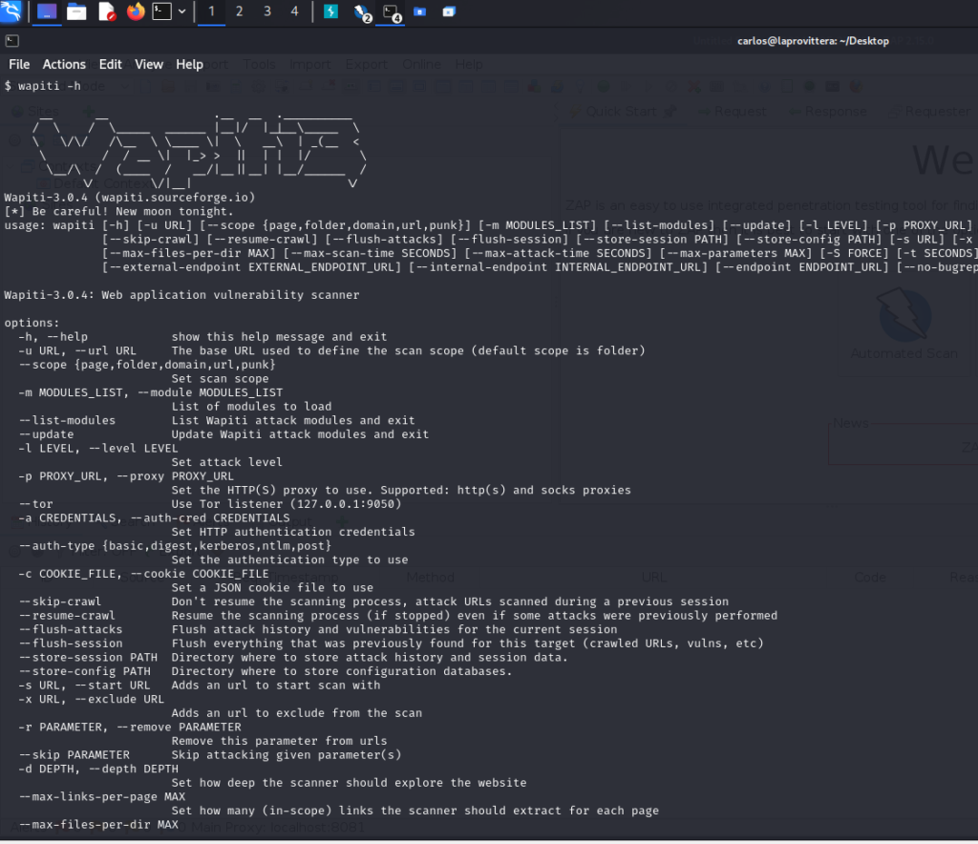This screenshot has height=844, width=978.
Task: Open the terminal File menu
Action: (19, 64)
